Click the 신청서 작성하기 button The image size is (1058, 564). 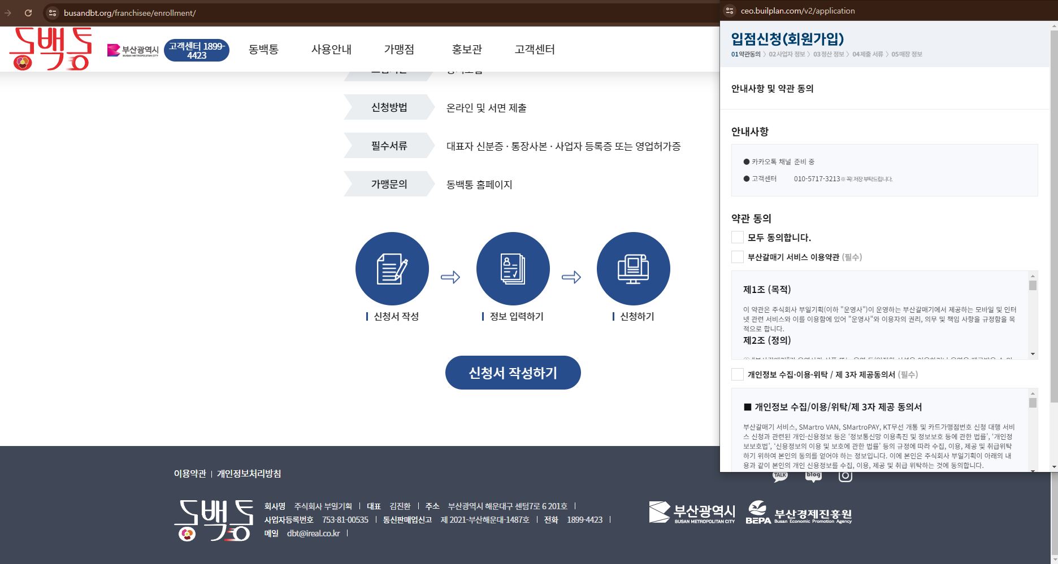513,373
